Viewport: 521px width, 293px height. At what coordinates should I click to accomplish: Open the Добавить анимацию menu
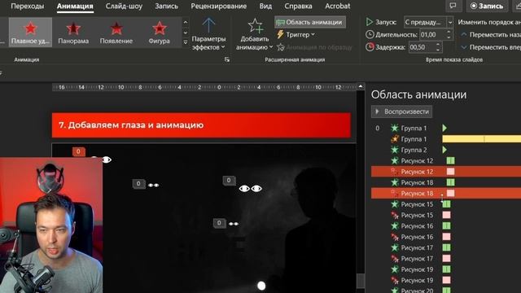coord(255,34)
